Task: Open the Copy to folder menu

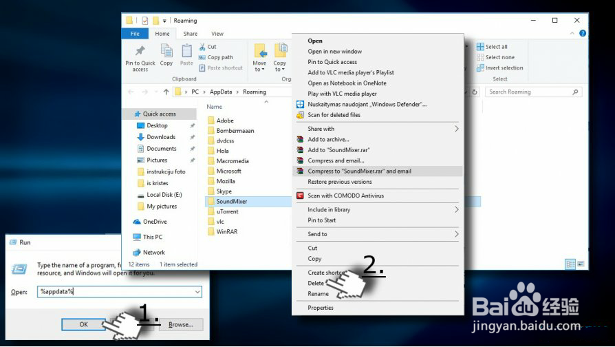Action: point(280,58)
